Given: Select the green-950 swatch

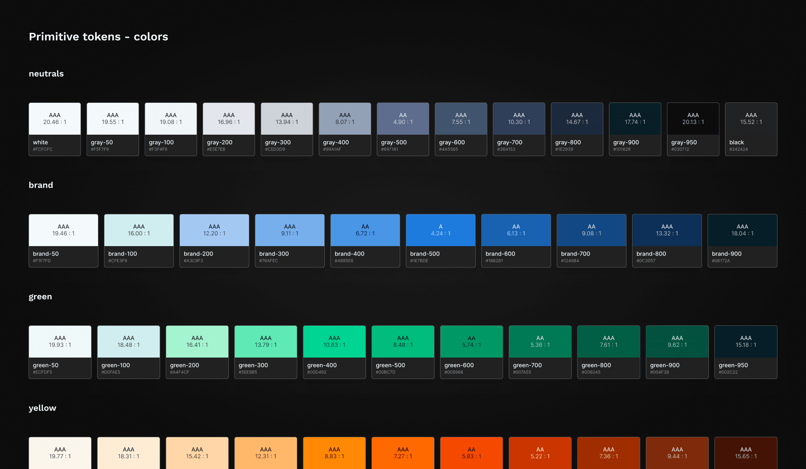Looking at the screenshot, I should point(746,352).
